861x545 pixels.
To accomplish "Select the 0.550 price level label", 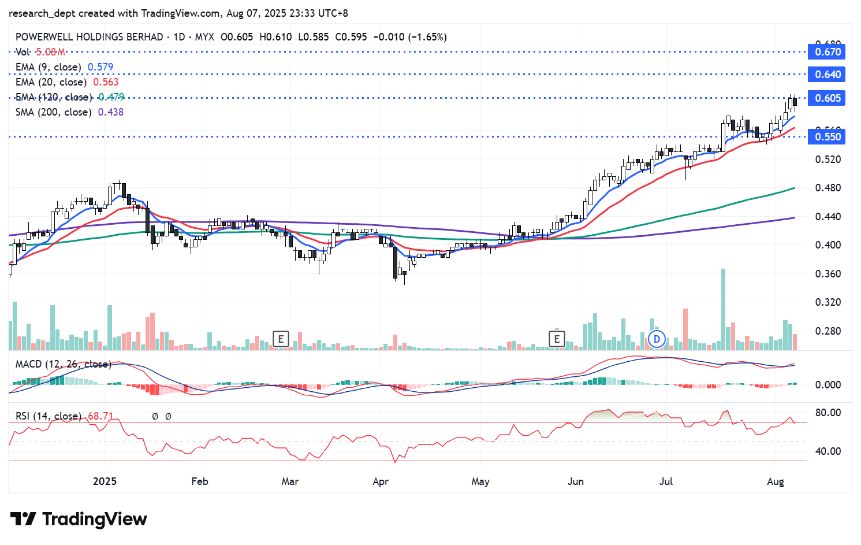I will coord(828,137).
